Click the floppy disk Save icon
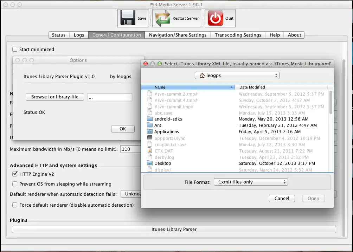Viewport: 353px width, 252px height. tap(128, 18)
